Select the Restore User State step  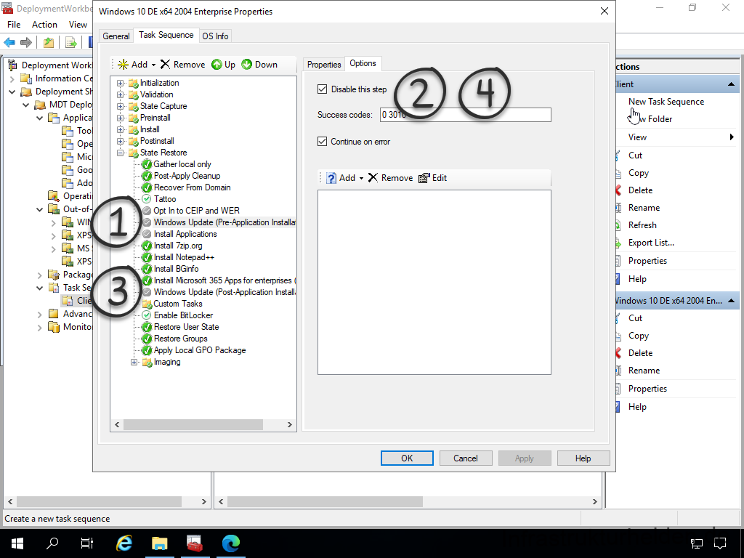tap(187, 327)
